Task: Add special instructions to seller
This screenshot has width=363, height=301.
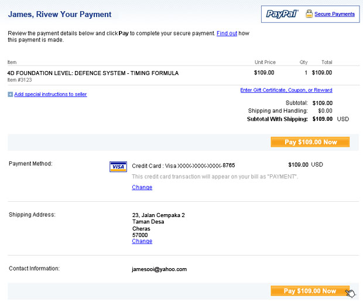Action: 50,94
